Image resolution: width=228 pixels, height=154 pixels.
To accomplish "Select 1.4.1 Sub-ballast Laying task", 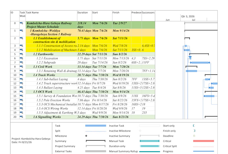I will (52, 79).
